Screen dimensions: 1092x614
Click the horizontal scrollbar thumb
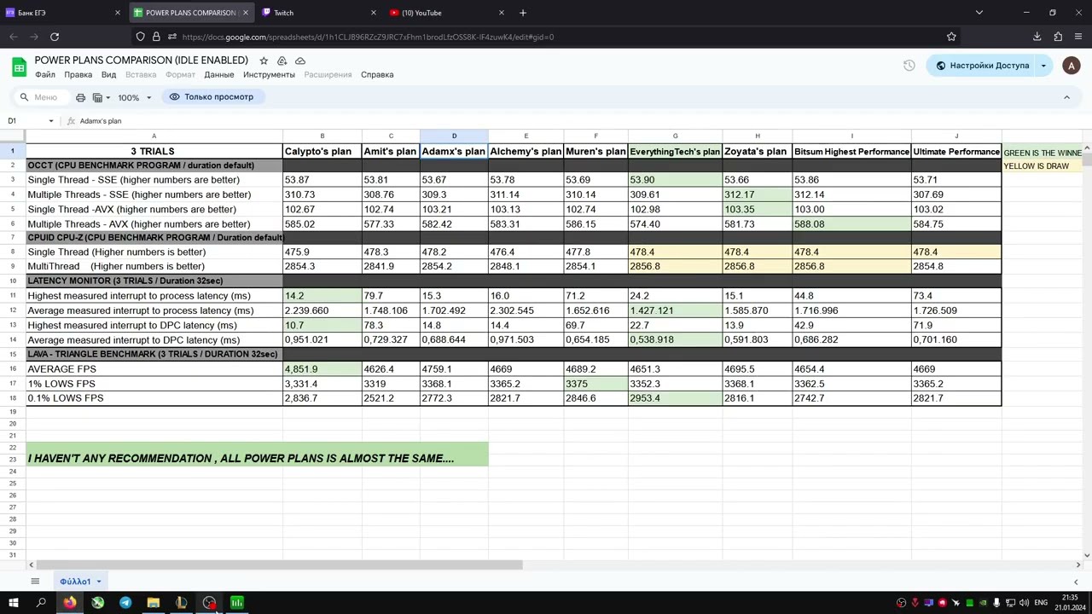tap(279, 565)
